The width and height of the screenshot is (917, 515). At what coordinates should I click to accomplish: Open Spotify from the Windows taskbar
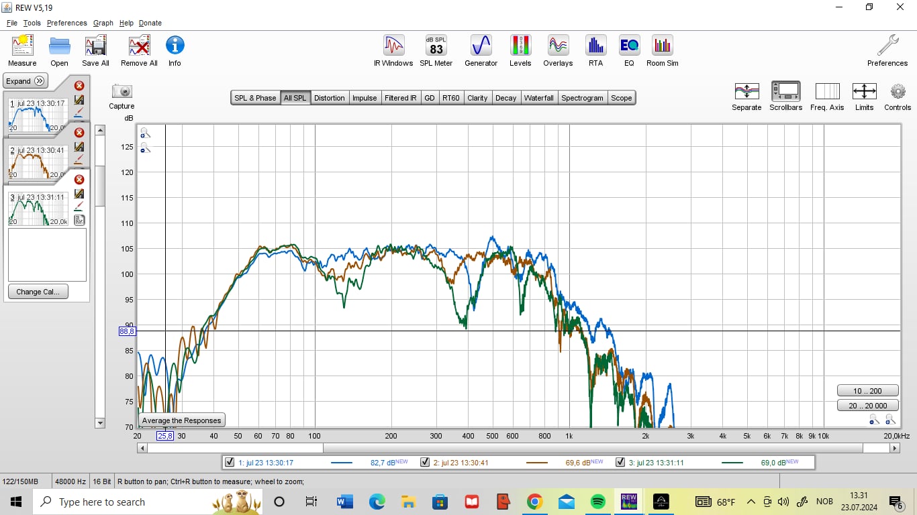coord(597,502)
